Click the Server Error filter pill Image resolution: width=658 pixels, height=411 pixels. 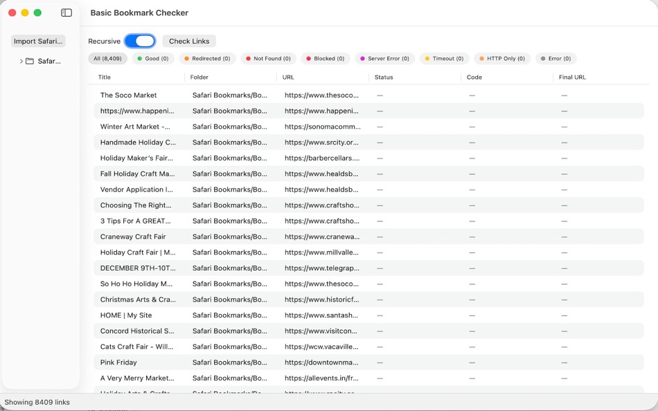tap(383, 58)
